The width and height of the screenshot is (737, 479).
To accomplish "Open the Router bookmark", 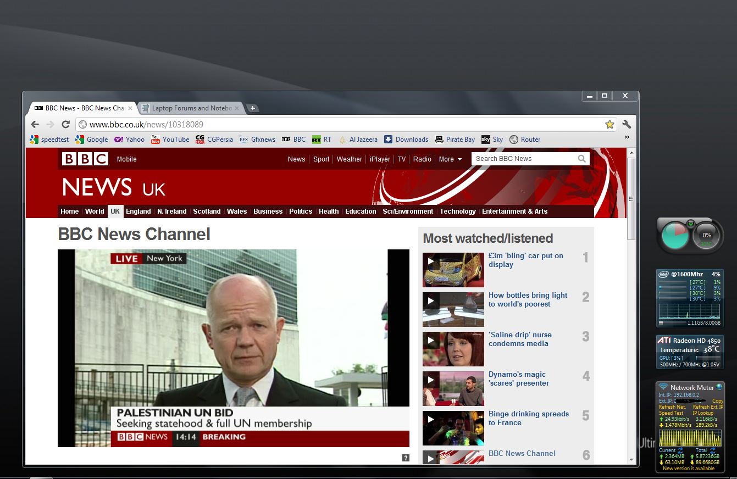I will tap(525, 140).
